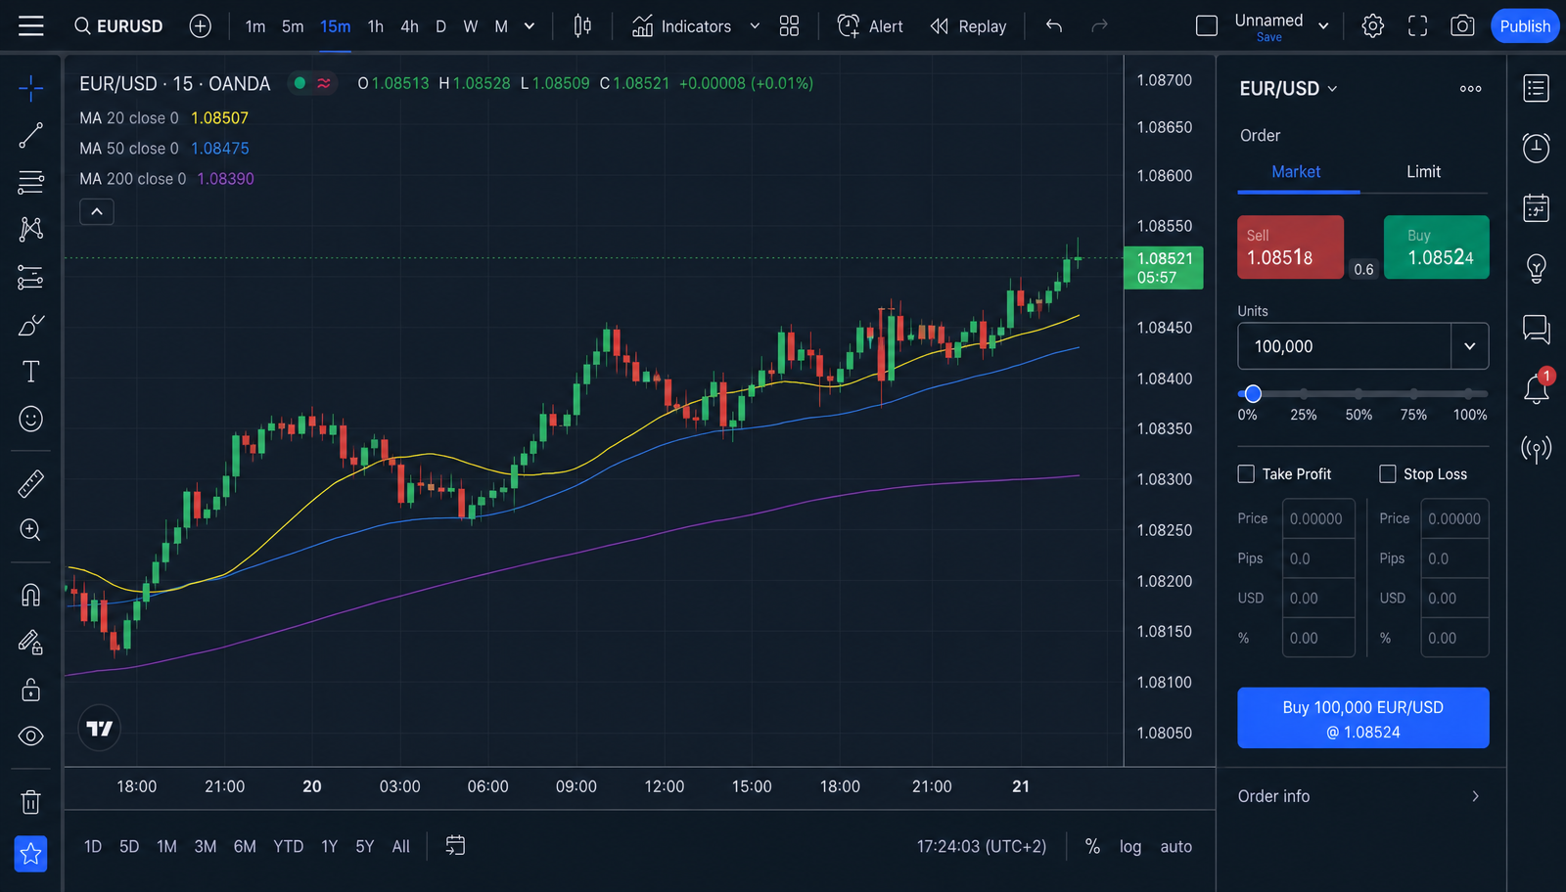
Task: Expand the Unnamed layout dropdown
Action: 1323,26
